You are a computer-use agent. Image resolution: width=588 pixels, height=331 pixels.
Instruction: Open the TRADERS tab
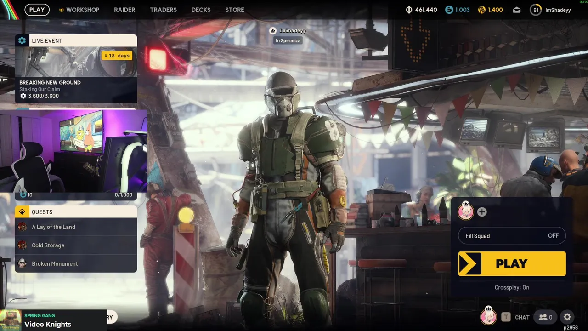163,10
